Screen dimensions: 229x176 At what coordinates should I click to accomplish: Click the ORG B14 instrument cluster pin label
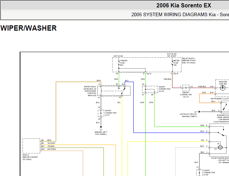[x=208, y=93]
